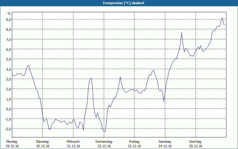Click the 0,0 axis value
The width and height of the screenshot is (238, 149).
pos(8,109)
